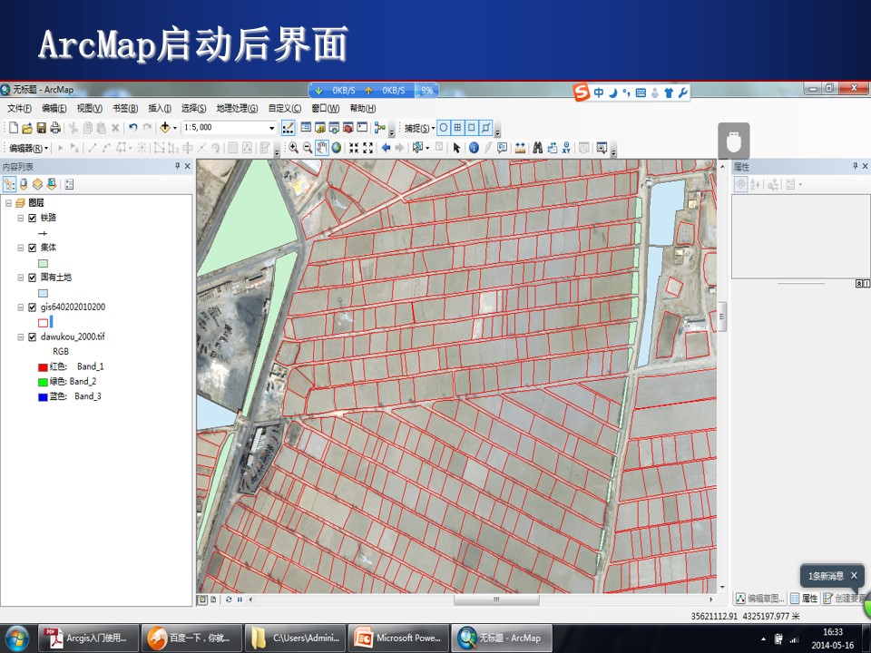The height and width of the screenshot is (653, 871).
Task: Click the Fixed Zoom In icon
Action: coord(354,148)
